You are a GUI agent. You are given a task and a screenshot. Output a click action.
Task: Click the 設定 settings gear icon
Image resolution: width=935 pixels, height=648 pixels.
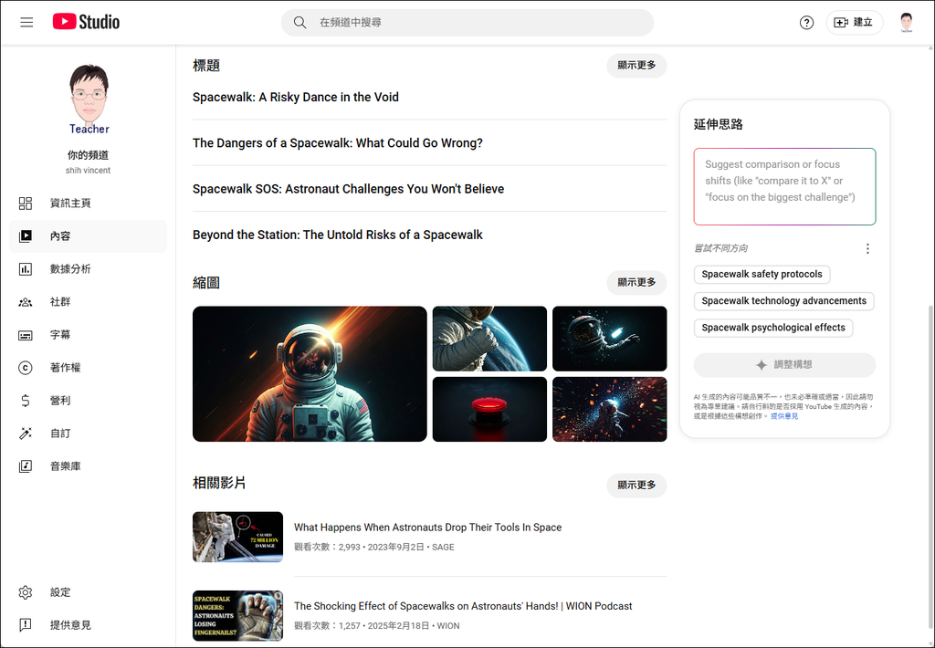tap(25, 592)
